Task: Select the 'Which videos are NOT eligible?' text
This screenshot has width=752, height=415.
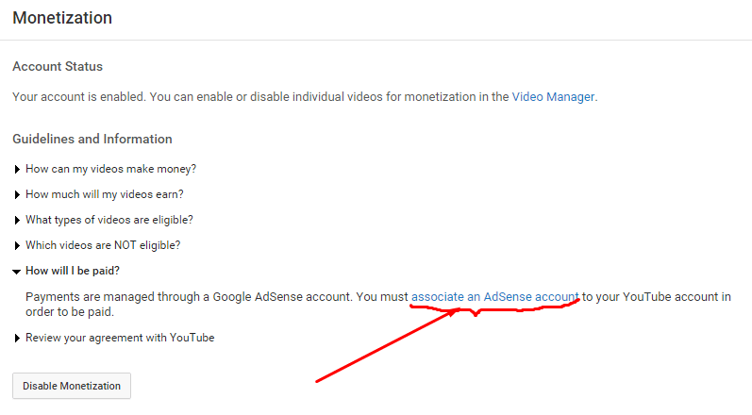Action: point(103,245)
